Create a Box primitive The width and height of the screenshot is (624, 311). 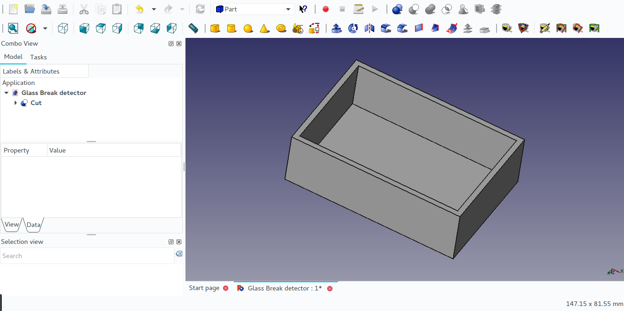click(215, 28)
